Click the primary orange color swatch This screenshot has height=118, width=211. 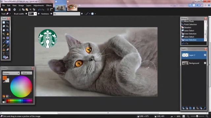5,78
